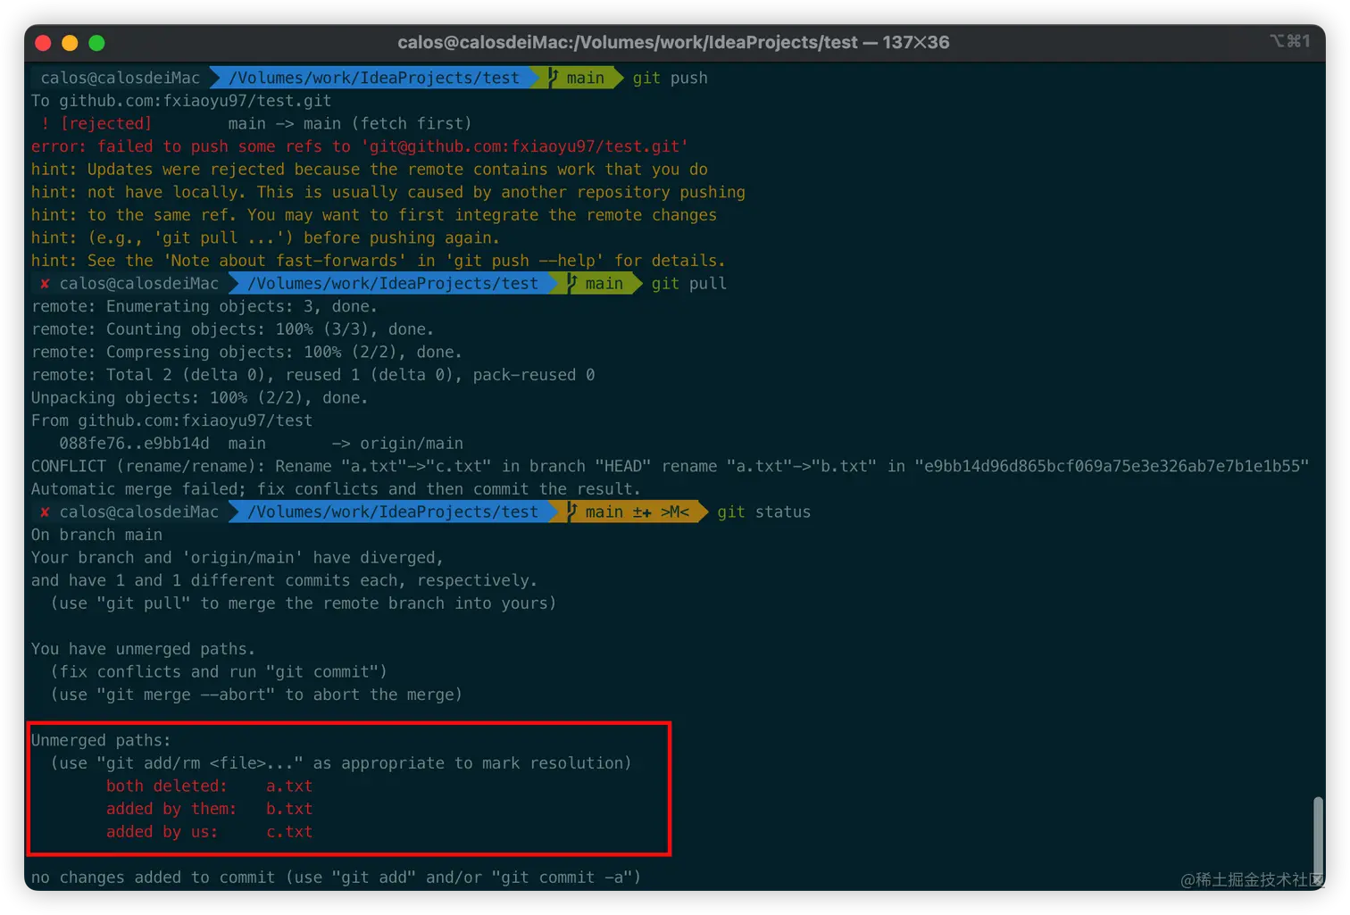Click the commit range "088fe76..e9bb14d"

tap(134, 444)
